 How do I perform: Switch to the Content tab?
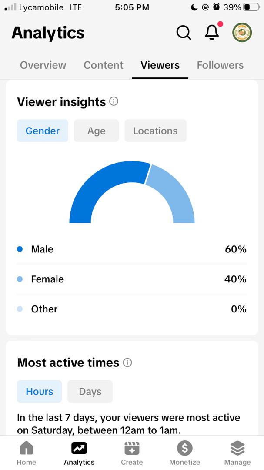coord(104,65)
